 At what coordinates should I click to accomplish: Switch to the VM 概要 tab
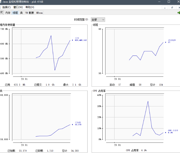click(x=29, y=13)
